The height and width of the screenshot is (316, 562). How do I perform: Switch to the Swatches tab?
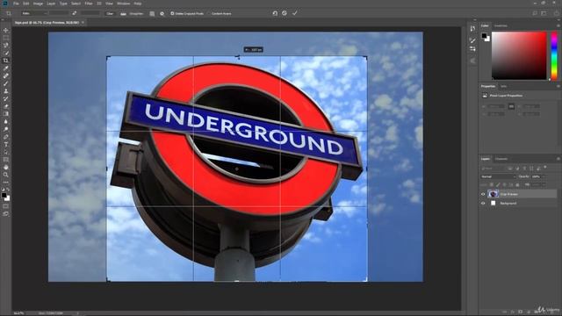tap(501, 25)
